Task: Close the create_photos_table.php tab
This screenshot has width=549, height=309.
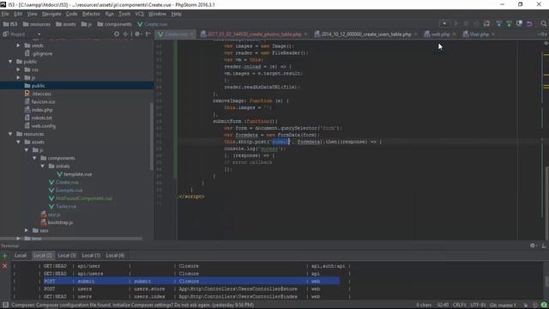Action: click(x=305, y=34)
